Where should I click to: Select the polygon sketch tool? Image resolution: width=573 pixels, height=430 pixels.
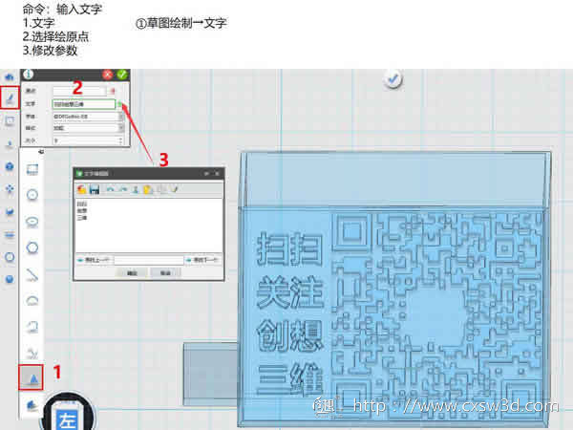point(32,247)
